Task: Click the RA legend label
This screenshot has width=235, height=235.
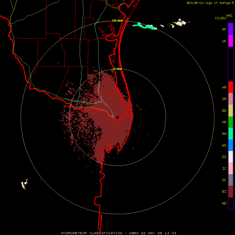Action: [224, 134]
